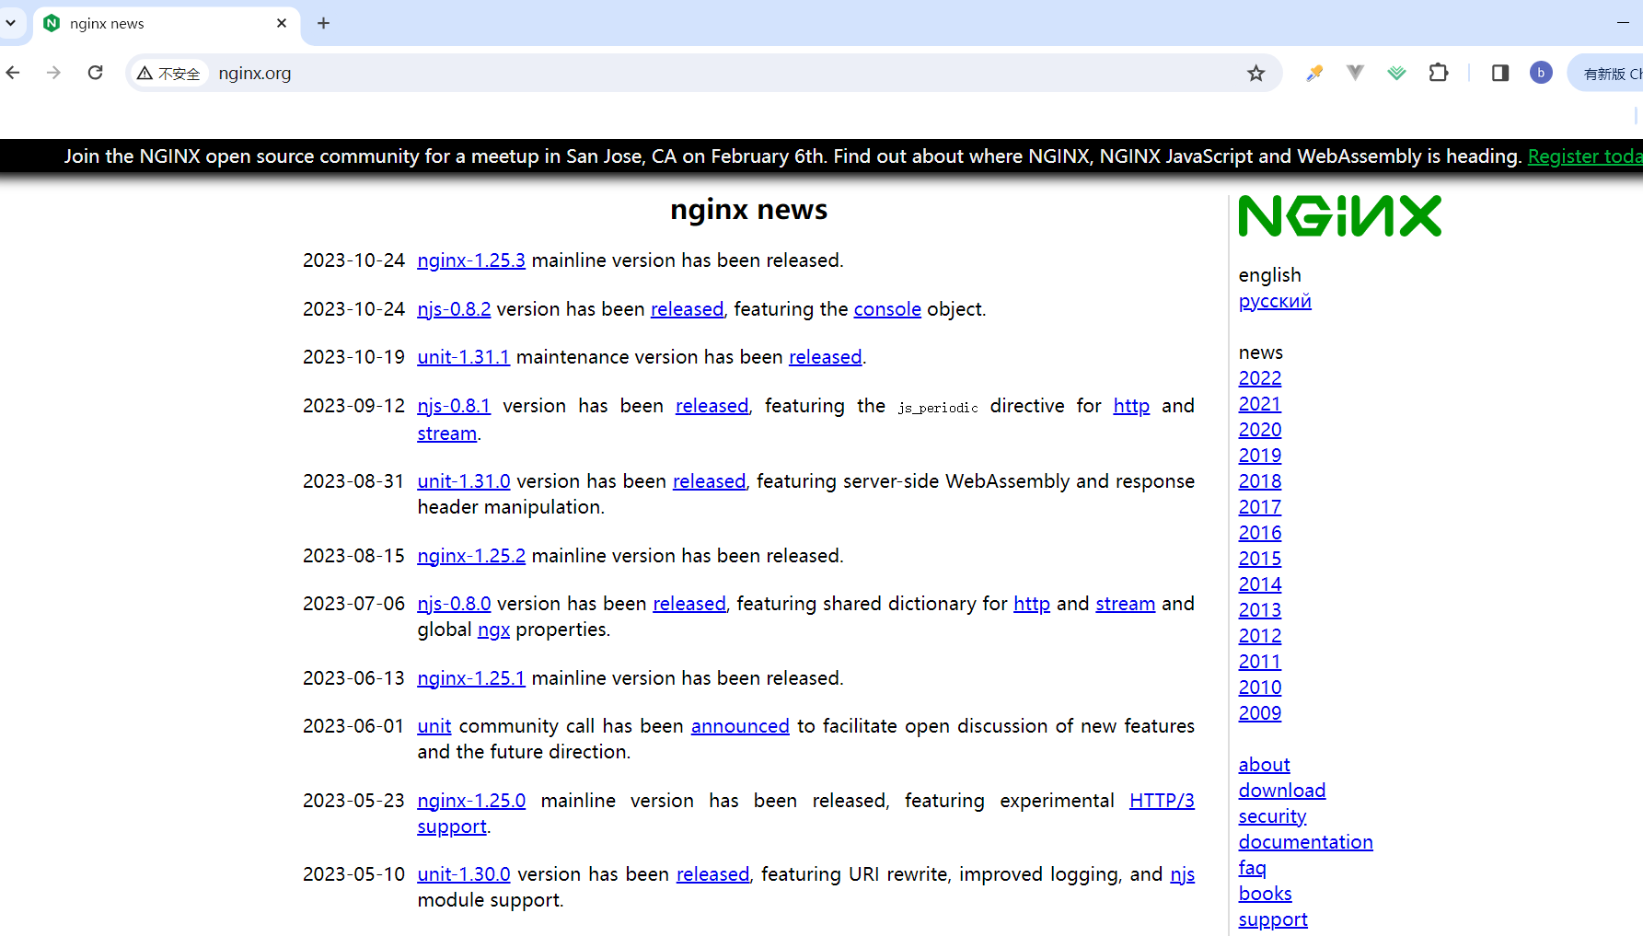Click the browser forward arrow
This screenshot has width=1643, height=936.
[x=53, y=73]
